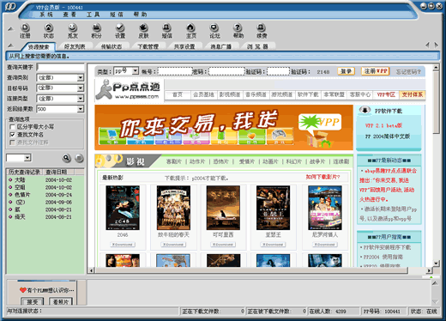Image resolution: width=446 pixels, height=321 pixels.
Task: Open 设置 settings checkmark icon
Action: pyautogui.click(x=120, y=31)
